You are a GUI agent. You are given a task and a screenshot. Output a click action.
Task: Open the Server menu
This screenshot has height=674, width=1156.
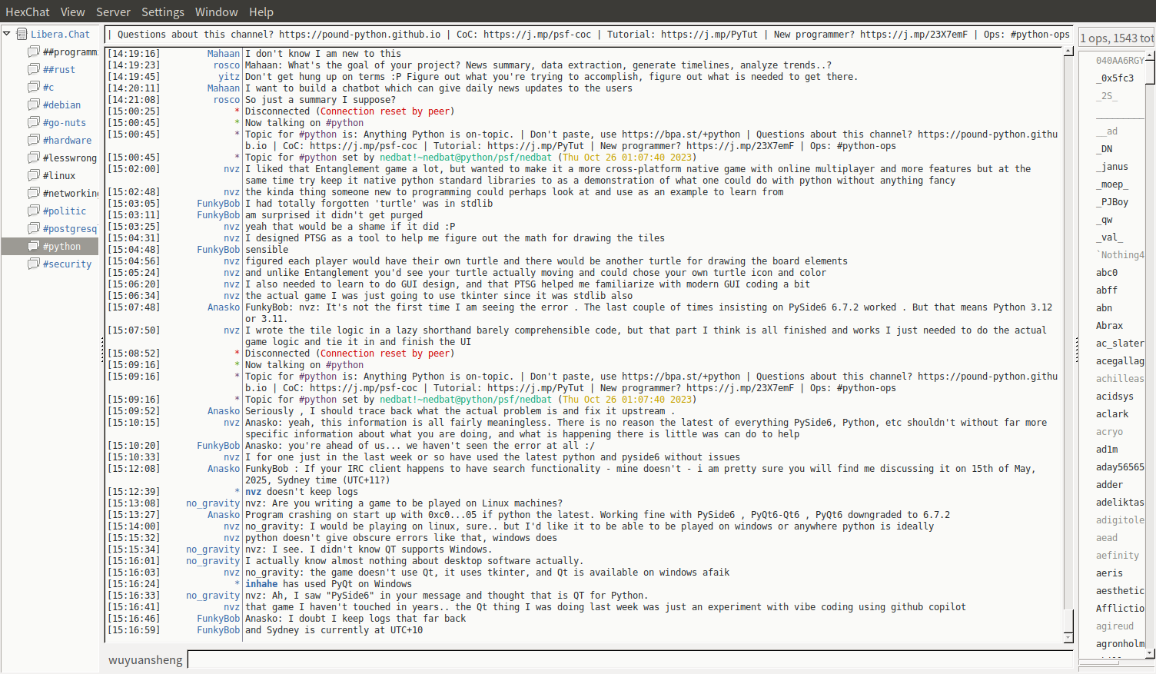coord(113,12)
